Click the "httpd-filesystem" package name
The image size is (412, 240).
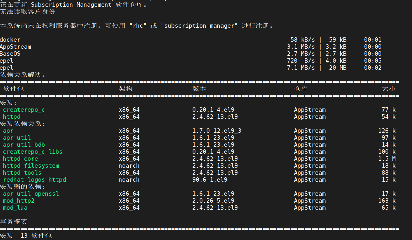[x=31, y=166]
